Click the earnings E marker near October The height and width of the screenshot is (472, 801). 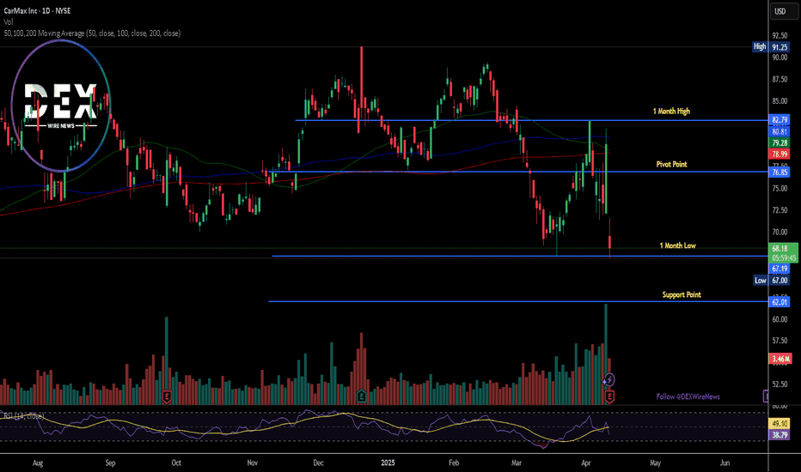tap(167, 396)
